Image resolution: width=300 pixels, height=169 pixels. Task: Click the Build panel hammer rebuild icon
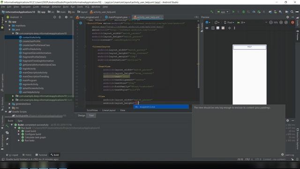coord(7,126)
